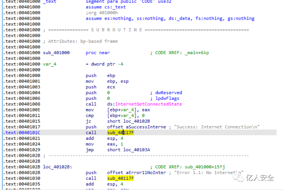Click the address .text:00401017 of the push offset line
283x190 pixels.
[x=22, y=127]
